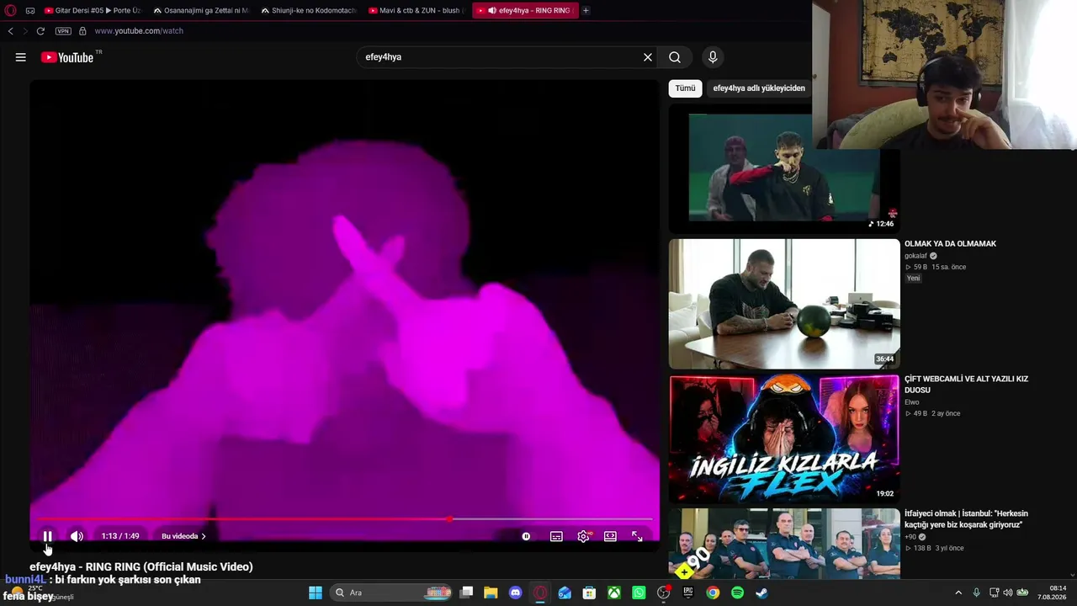1077x606 pixels.
Task: Select 'efey4hya adlı yükleyiciden' chip
Action: pyautogui.click(x=759, y=88)
